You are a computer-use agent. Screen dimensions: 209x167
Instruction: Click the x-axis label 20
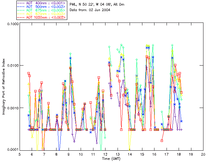tap(203, 154)
